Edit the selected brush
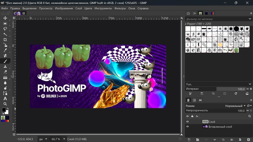The height and width of the screenshot is (142, 253). point(191,94)
